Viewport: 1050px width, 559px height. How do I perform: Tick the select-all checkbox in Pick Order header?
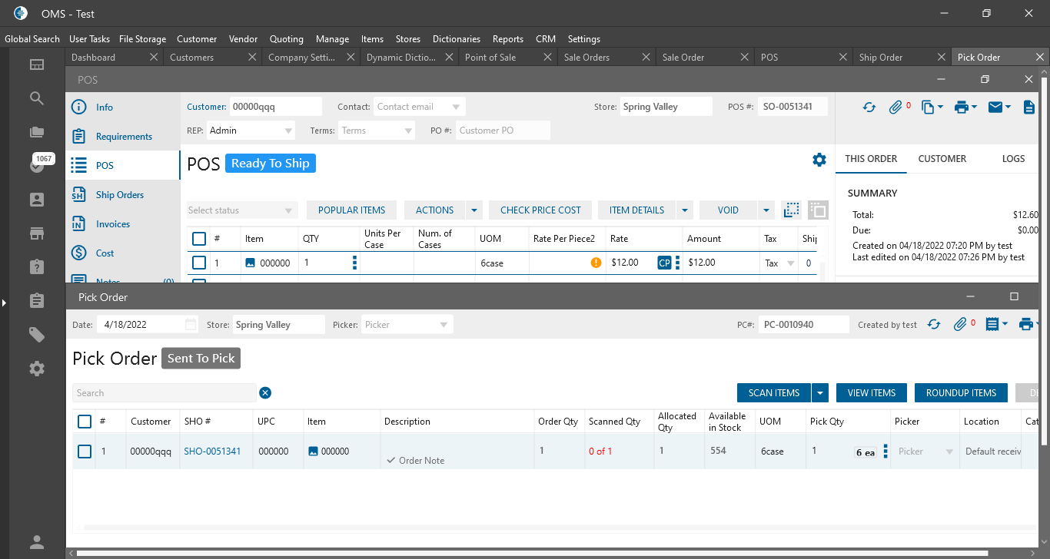pyautogui.click(x=85, y=422)
